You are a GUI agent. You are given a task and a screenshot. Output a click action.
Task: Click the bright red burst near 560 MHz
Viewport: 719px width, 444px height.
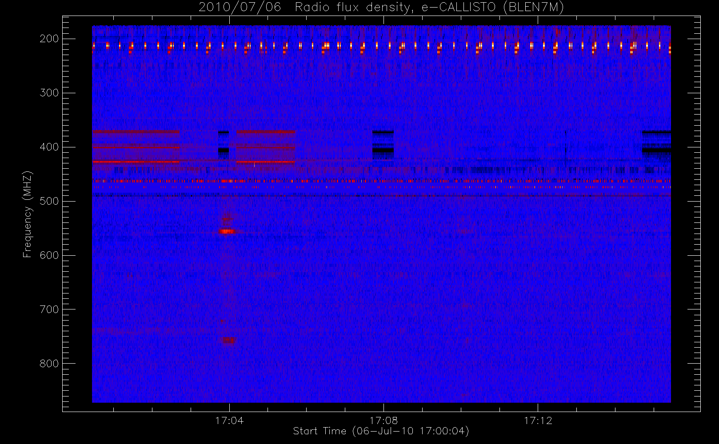(227, 231)
